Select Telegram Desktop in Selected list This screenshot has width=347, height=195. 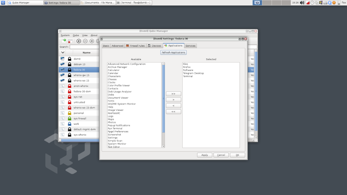(x=193, y=73)
